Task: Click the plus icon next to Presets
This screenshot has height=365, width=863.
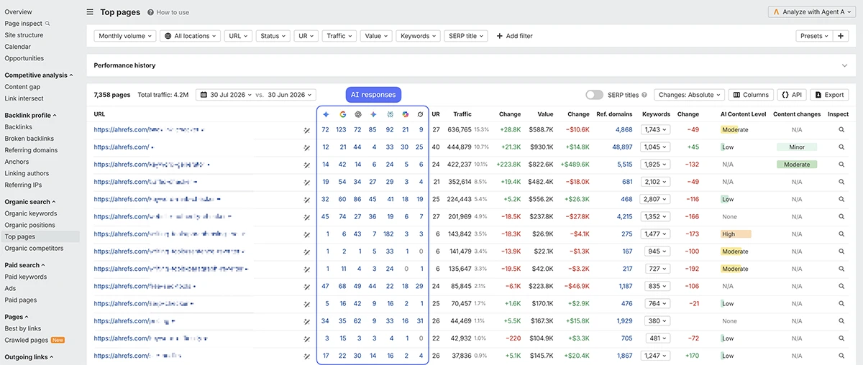Action: (841, 36)
